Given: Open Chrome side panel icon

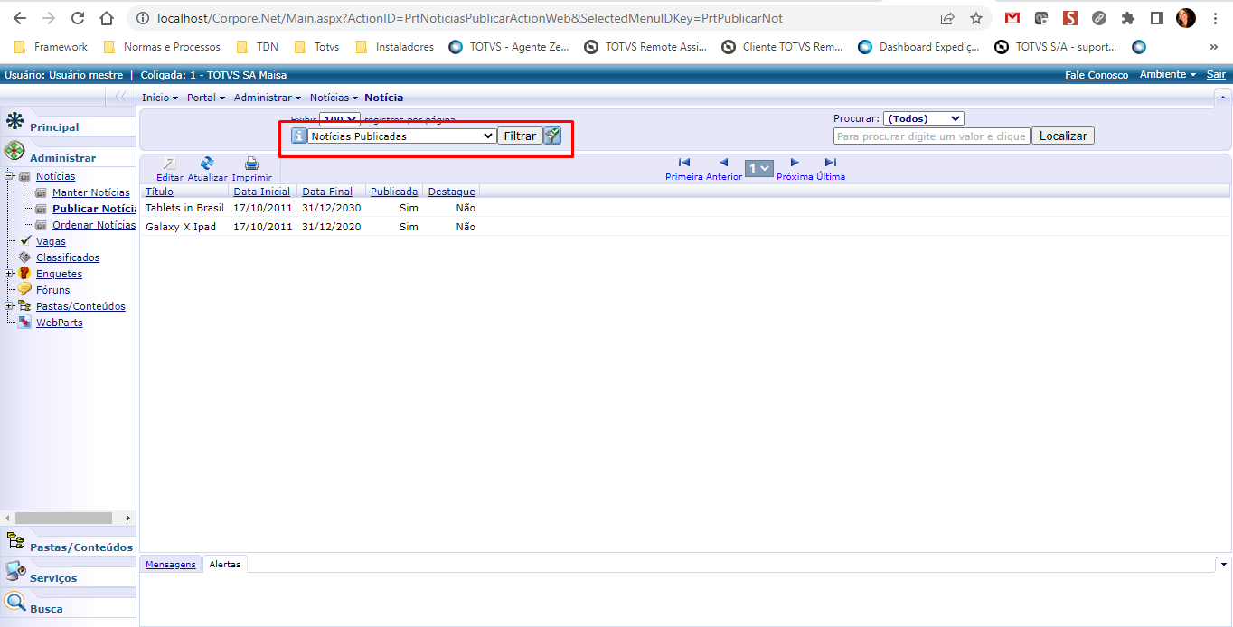Looking at the screenshot, I should pyautogui.click(x=1156, y=18).
